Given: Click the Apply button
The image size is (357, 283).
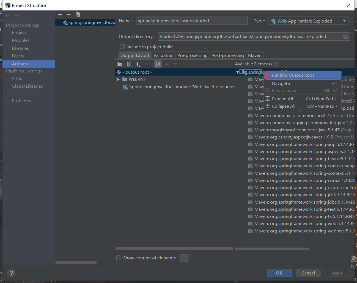Looking at the screenshot, I should (x=337, y=273).
